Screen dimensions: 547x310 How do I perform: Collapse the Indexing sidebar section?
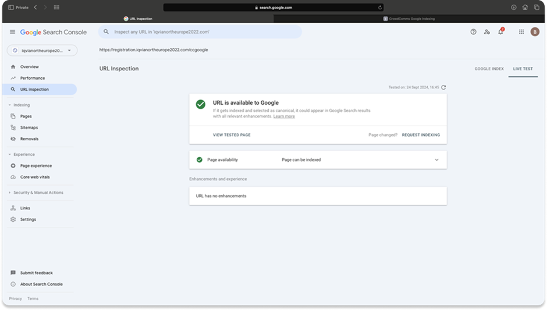9,105
